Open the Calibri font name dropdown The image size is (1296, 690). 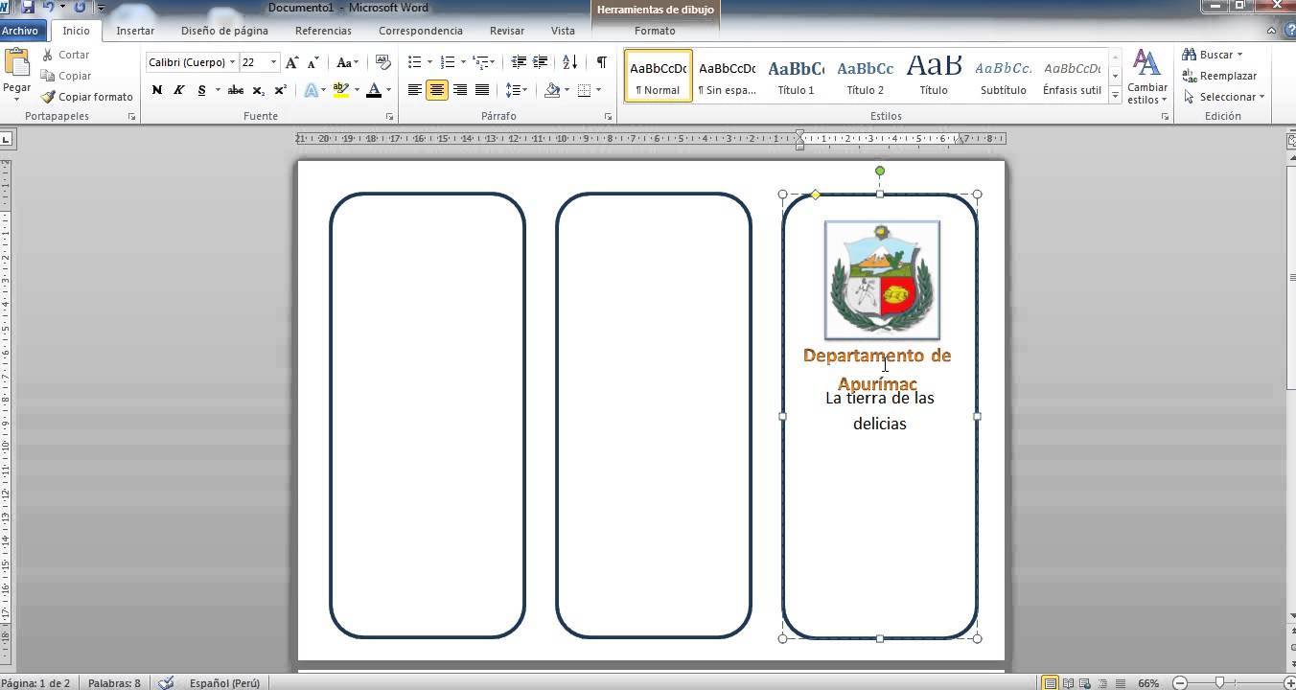232,62
